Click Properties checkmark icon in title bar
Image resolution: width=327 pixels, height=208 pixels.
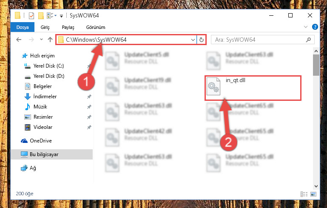[x=31, y=16]
